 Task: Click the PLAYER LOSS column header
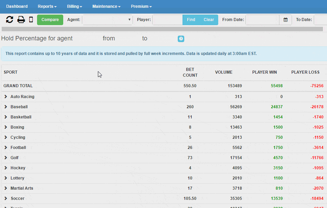click(x=305, y=72)
